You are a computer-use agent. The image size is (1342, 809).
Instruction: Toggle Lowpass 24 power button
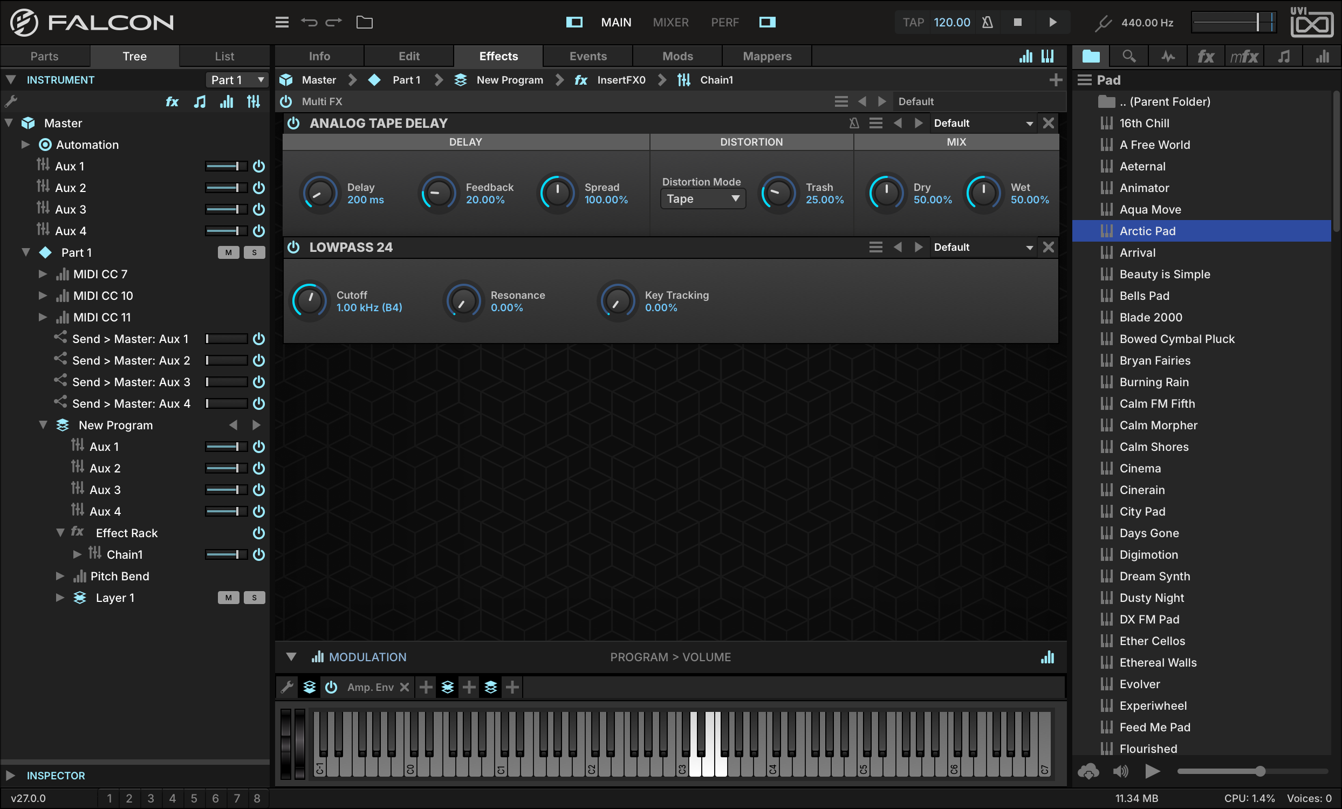click(x=293, y=247)
